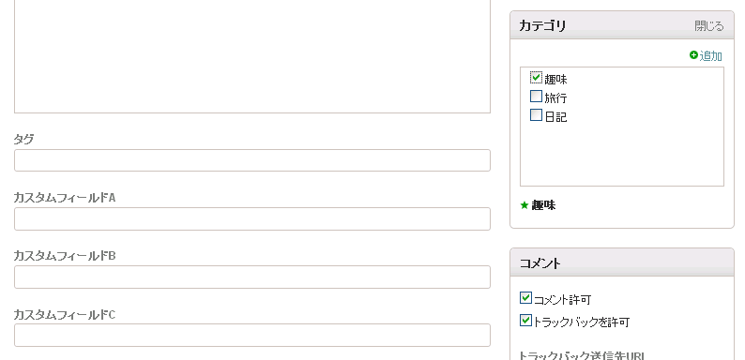Select the 旅行 label text in category list
This screenshot has width=745, height=360.
(555, 98)
